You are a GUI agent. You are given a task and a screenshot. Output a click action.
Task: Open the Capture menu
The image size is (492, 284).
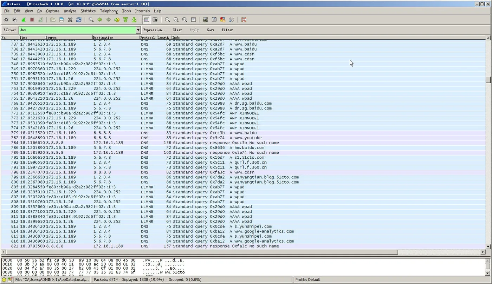coord(53,11)
